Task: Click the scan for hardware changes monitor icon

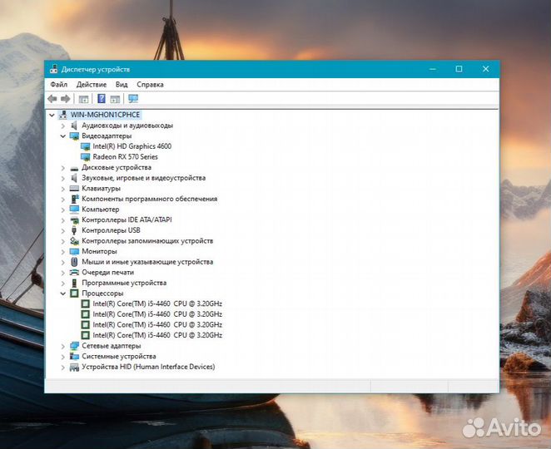Action: click(133, 99)
